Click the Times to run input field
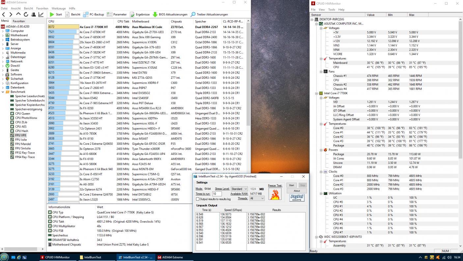Screen dimensions: 463x261 click(217, 194)
